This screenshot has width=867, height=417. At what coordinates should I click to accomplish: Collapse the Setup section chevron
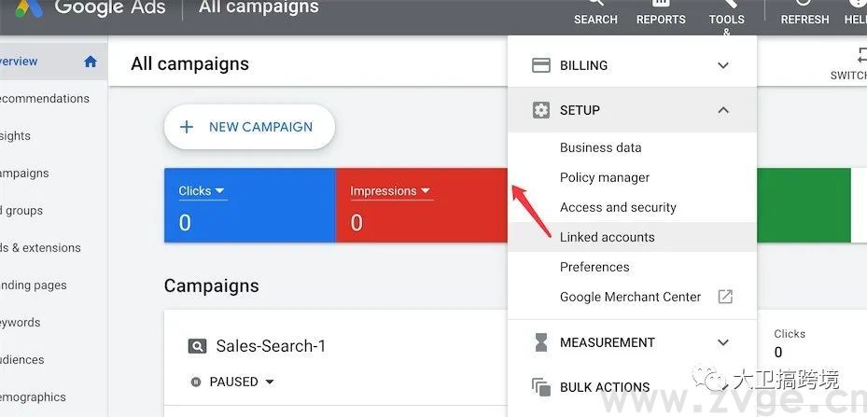click(722, 110)
